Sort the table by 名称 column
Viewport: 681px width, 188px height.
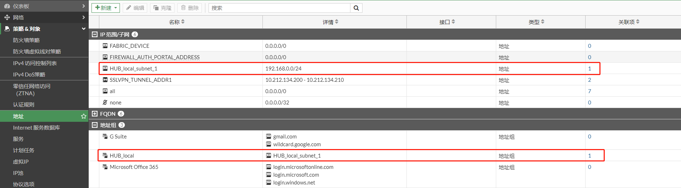pos(176,22)
